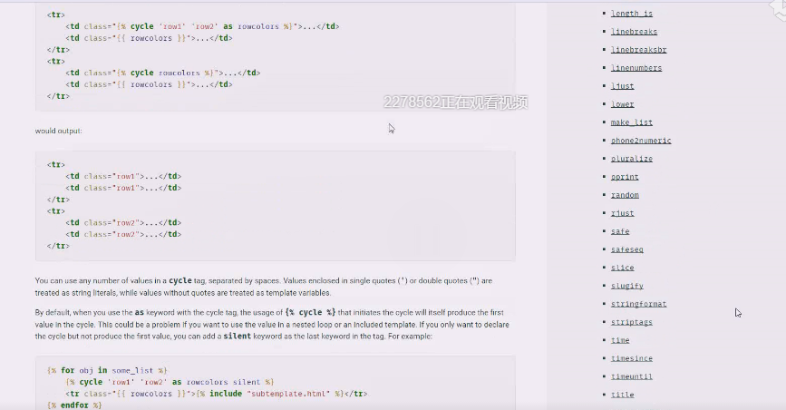Click the 'for obj in some_list' code line
This screenshot has height=410, width=786.
(x=107, y=370)
